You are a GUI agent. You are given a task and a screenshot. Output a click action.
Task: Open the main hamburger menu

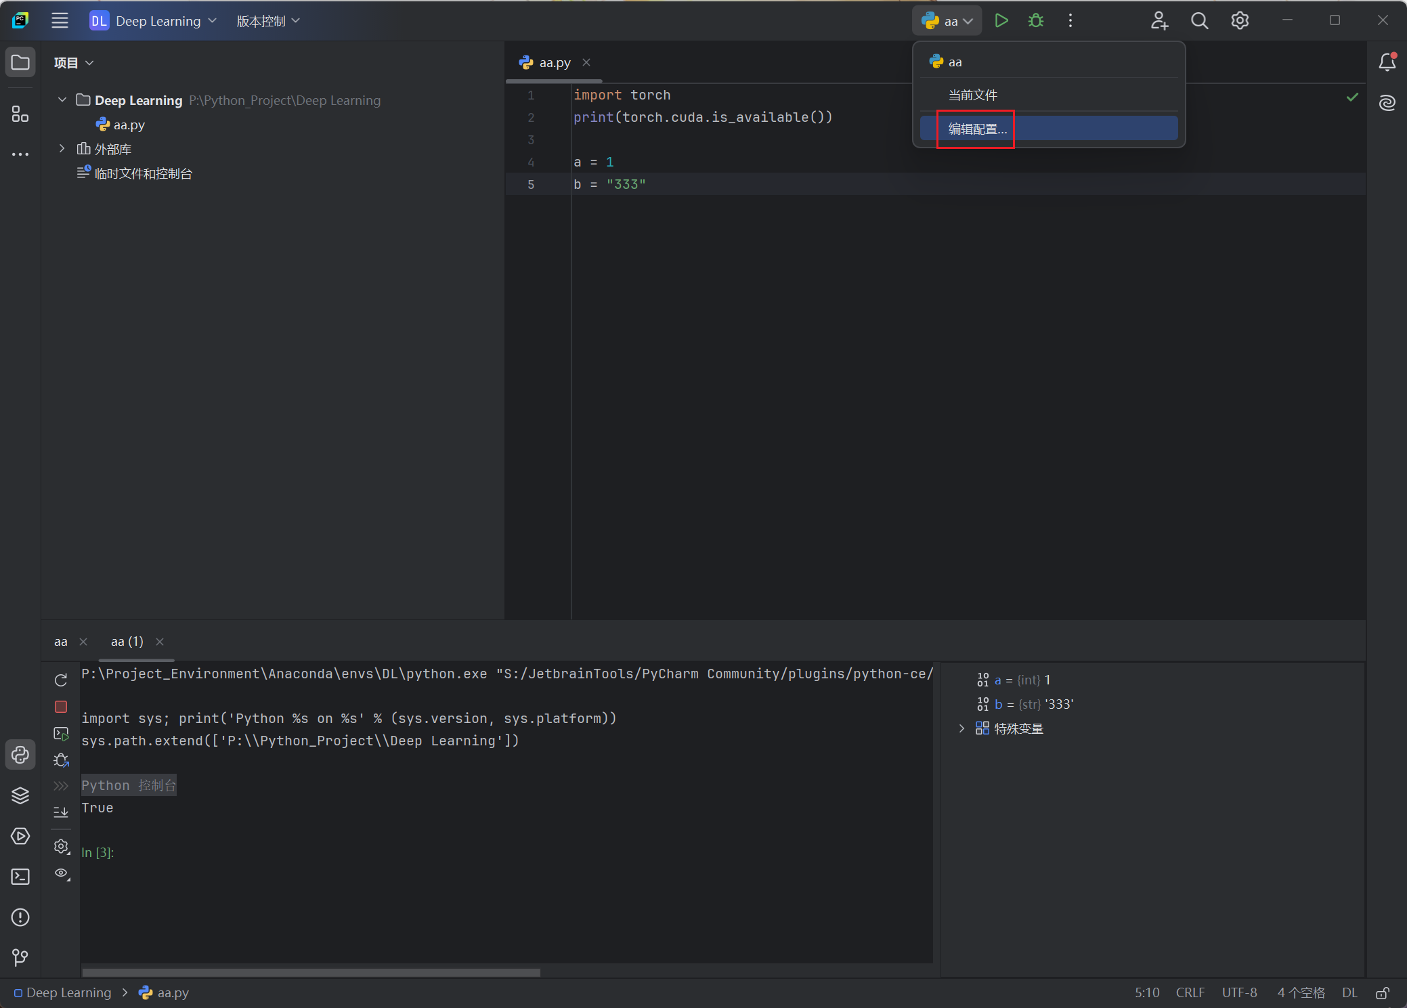[60, 20]
